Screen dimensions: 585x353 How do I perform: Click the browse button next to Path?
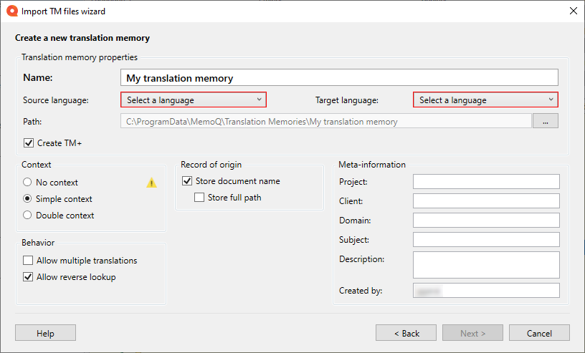click(546, 122)
